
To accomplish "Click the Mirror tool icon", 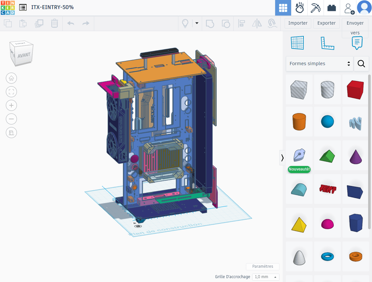I will (257, 23).
